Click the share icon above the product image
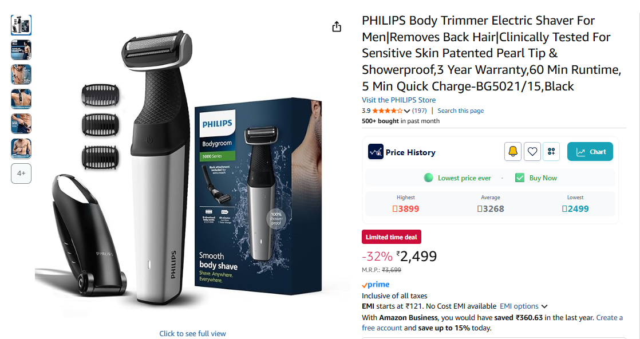Screen dimensions: 640x339 tap(337, 26)
